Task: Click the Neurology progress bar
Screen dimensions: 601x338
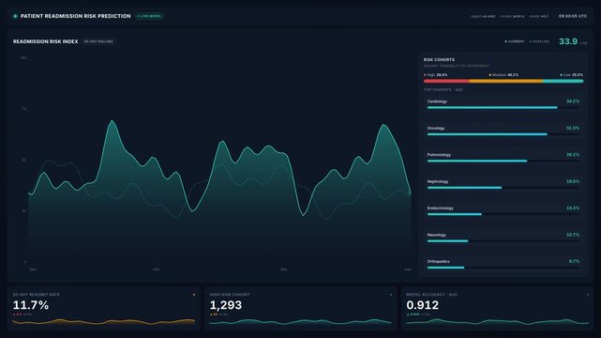Action: click(x=503, y=241)
